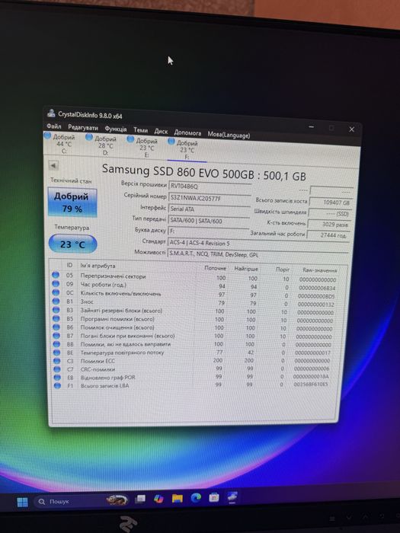Image resolution: width=400 pixels, height=533 pixels.
Task: Click the Поточне column header
Action: 215,268
